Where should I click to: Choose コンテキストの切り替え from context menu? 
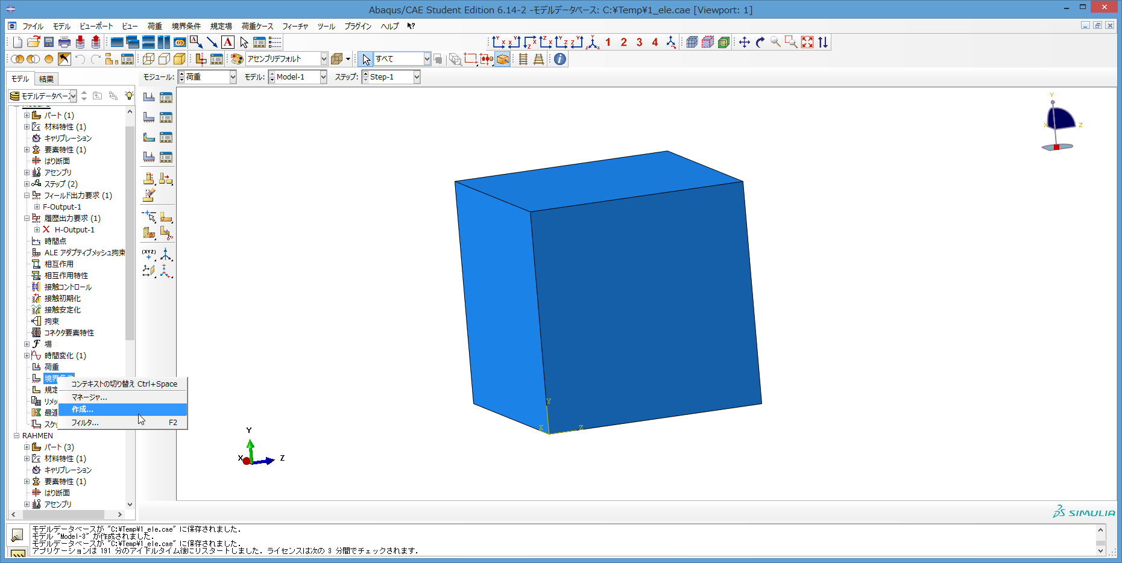(x=123, y=384)
